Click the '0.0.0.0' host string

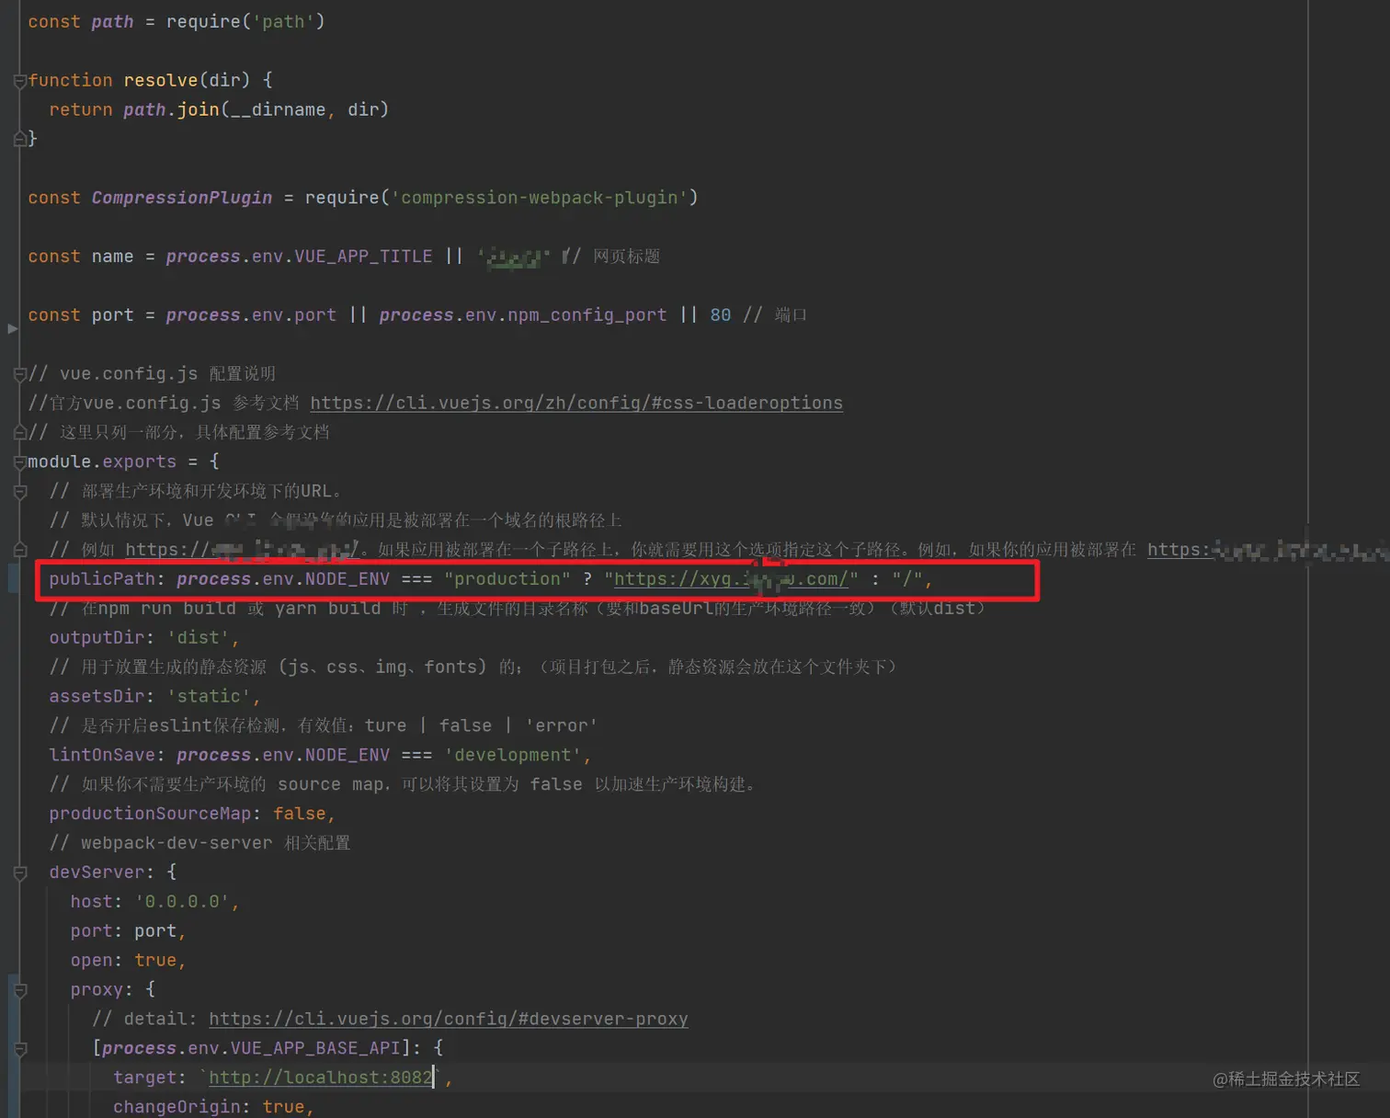pyautogui.click(x=182, y=902)
